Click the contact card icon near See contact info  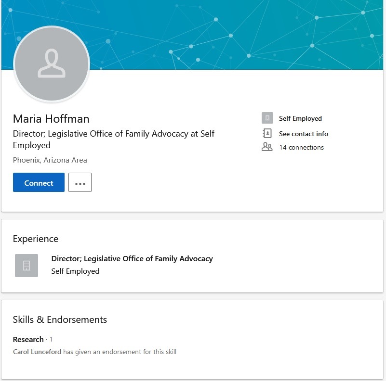(x=267, y=134)
